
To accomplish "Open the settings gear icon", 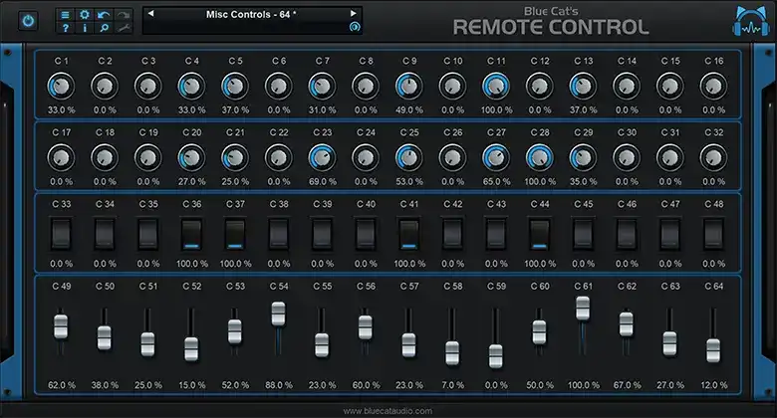I will [85, 15].
